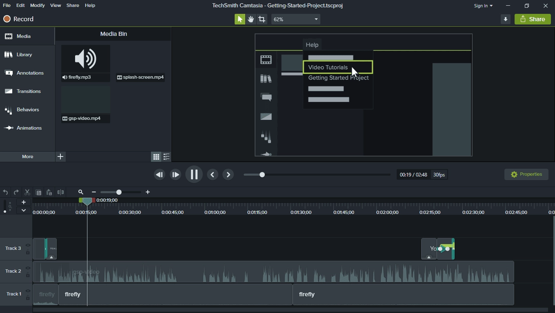The height and width of the screenshot is (313, 555).
Task: Switch Media Bin to list view
Action: point(166,156)
